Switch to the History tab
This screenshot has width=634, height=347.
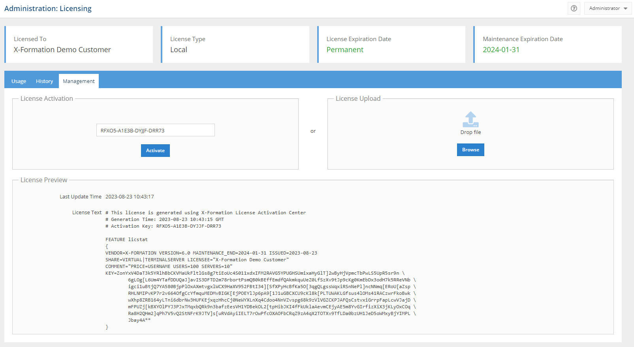(x=44, y=81)
